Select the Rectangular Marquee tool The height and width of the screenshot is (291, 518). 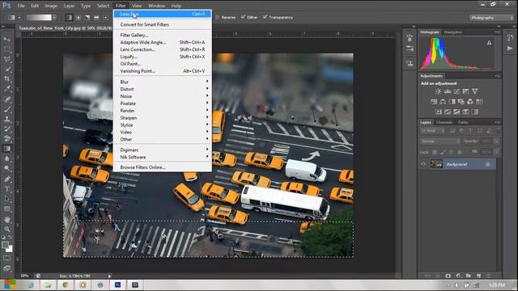7,49
